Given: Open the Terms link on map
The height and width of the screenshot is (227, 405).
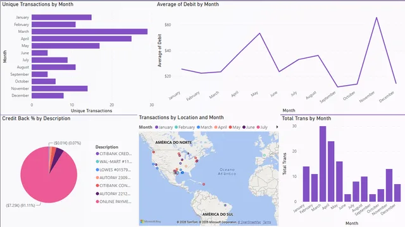Looking at the screenshot, I should [267, 222].
